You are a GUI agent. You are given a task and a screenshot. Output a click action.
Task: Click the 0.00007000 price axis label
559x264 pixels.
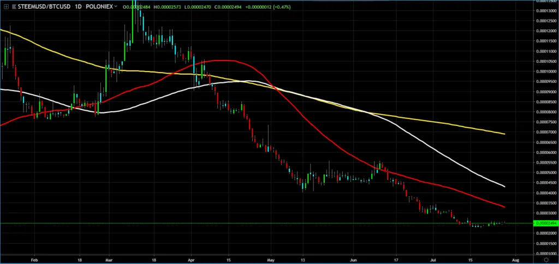pos(546,132)
